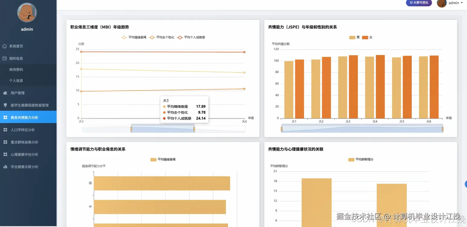The image size is (467, 227).
Task: Toggle 平均抑郁得分 legend
Action: click(x=361, y=160)
